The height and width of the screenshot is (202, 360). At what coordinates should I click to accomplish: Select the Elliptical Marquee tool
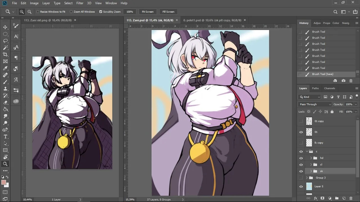(x=5, y=34)
